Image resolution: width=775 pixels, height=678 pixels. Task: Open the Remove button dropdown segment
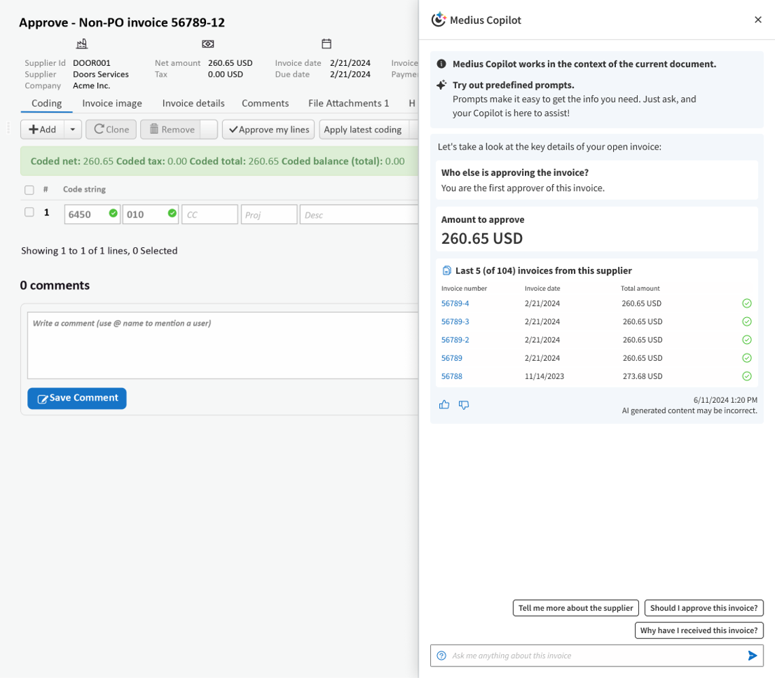pos(209,129)
